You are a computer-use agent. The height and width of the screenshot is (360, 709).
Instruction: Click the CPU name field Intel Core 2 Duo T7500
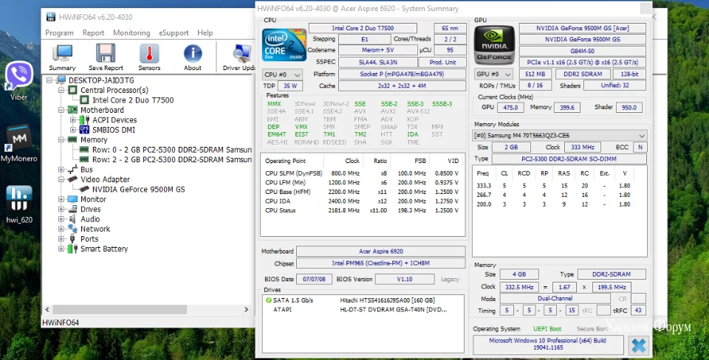[x=363, y=28]
